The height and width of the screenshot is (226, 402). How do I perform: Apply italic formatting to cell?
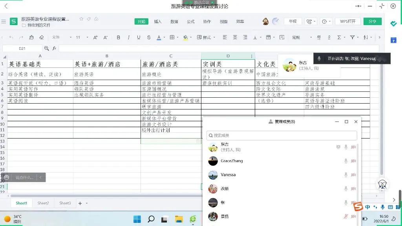click(x=129, y=38)
